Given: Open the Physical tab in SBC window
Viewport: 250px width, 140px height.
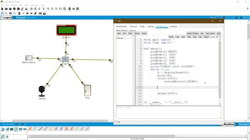Looking at the screenshot, I should coord(133,26).
